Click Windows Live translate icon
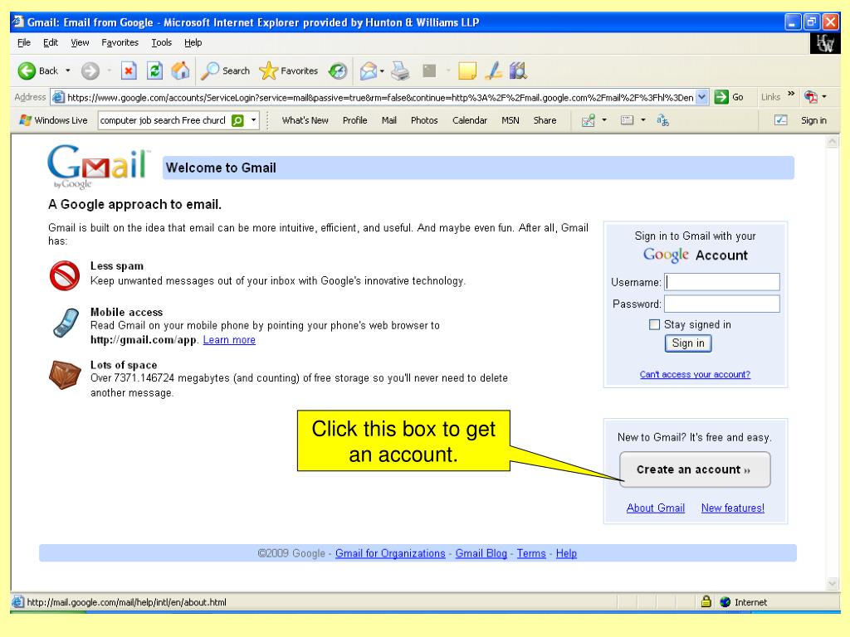This screenshot has width=850, height=637. [662, 120]
